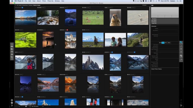Click Webinar Images in breadcrumb path
This screenshot has width=193, height=108.
coord(37,5)
